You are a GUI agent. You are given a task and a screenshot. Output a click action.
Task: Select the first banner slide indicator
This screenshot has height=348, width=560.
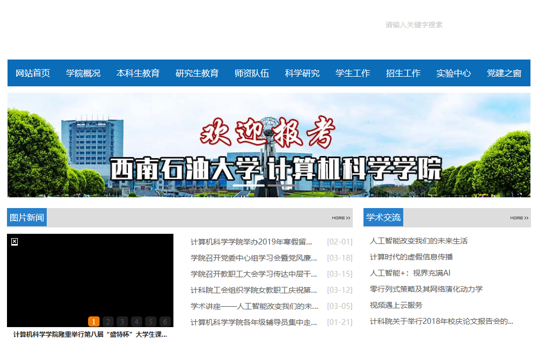point(249,186)
